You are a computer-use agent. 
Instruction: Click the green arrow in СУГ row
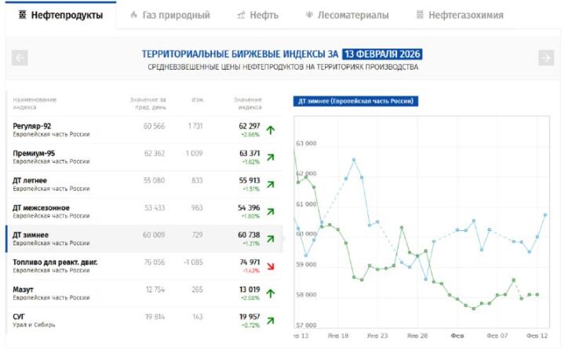pyautogui.click(x=271, y=321)
